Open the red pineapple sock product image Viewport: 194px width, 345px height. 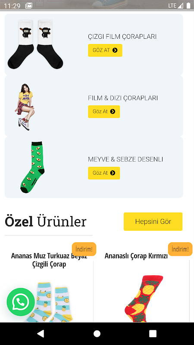pyautogui.click(x=144, y=298)
